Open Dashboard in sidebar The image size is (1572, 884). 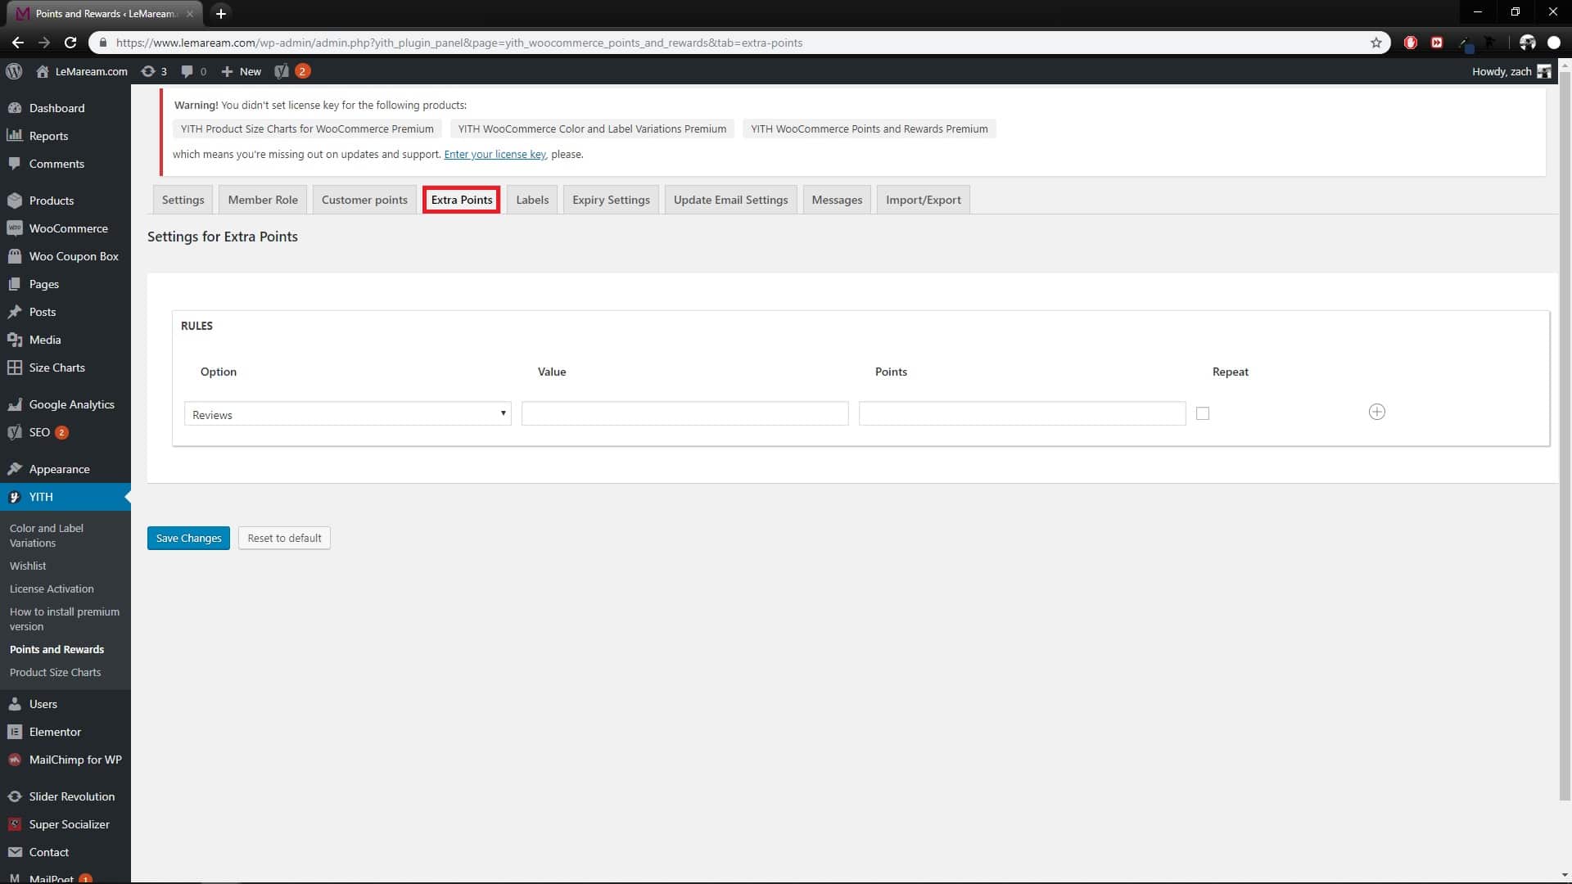click(65, 108)
